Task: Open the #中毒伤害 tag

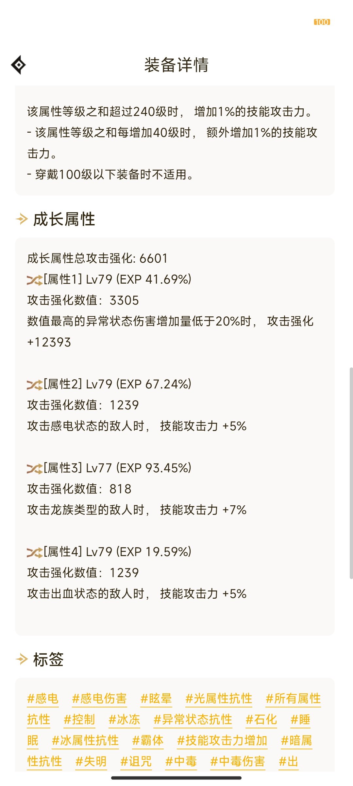Action: pos(238,761)
